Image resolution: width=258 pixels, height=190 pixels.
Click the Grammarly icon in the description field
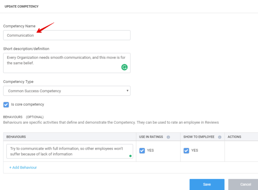125,67
